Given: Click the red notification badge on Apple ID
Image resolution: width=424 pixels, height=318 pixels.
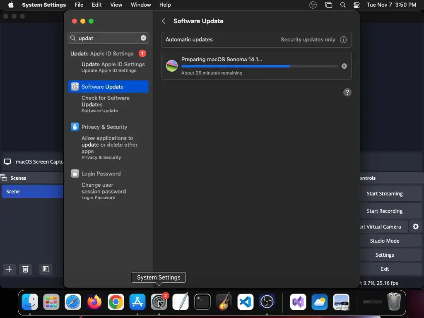Looking at the screenshot, I should click(142, 53).
